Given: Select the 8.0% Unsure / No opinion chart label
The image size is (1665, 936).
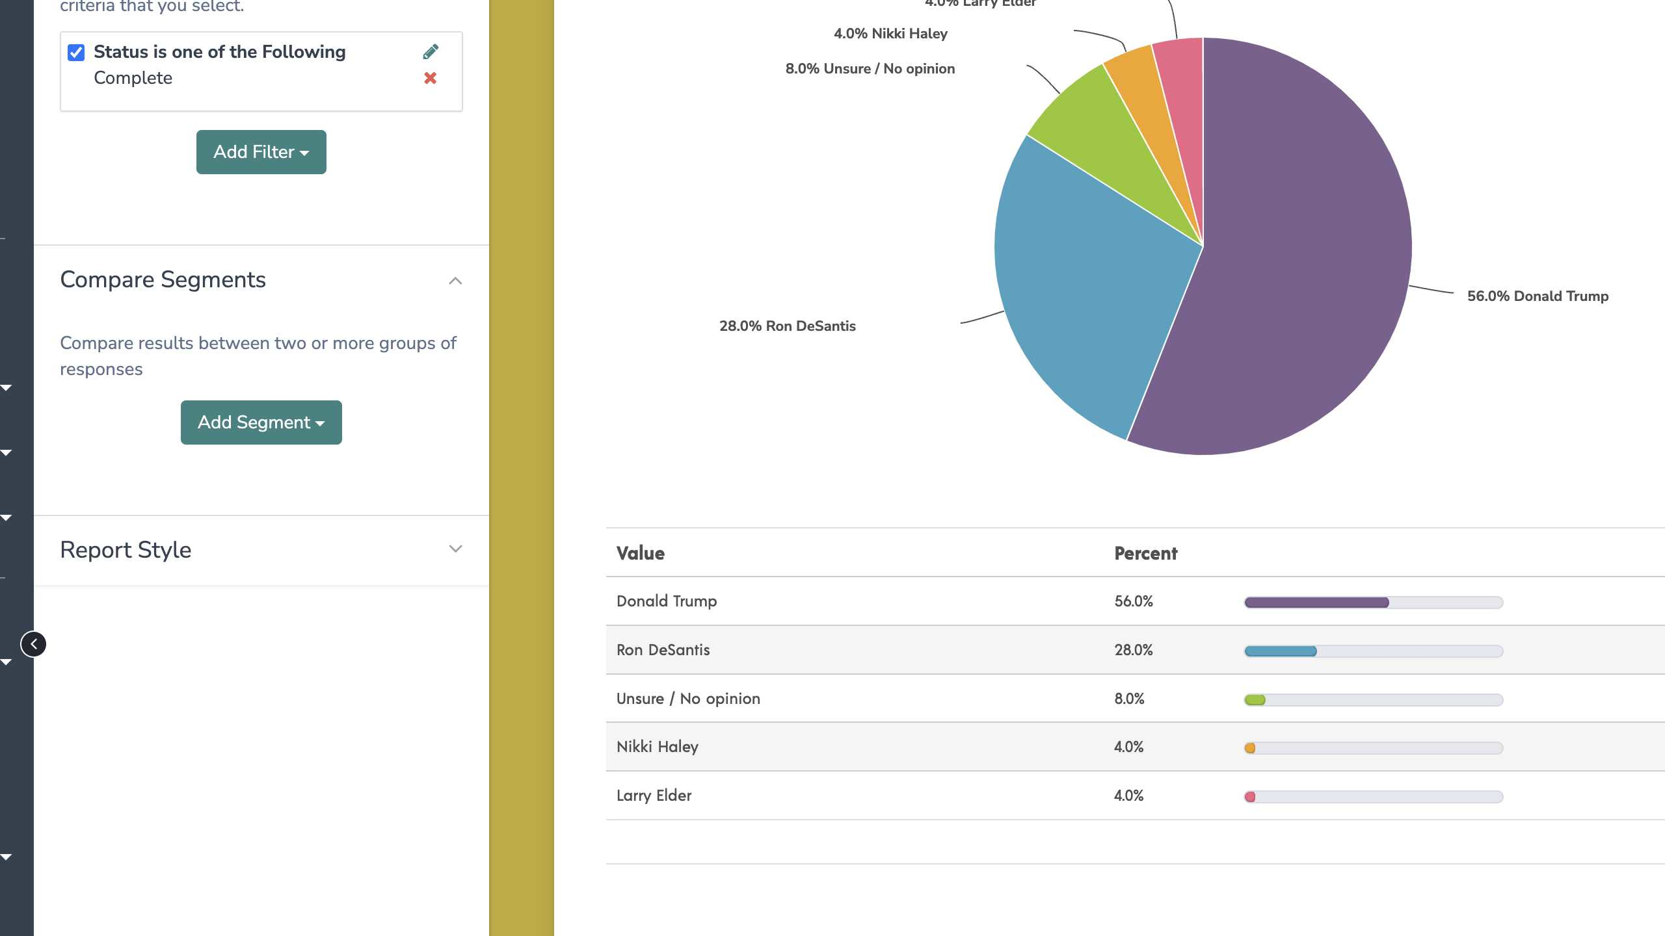Looking at the screenshot, I should [x=870, y=69].
